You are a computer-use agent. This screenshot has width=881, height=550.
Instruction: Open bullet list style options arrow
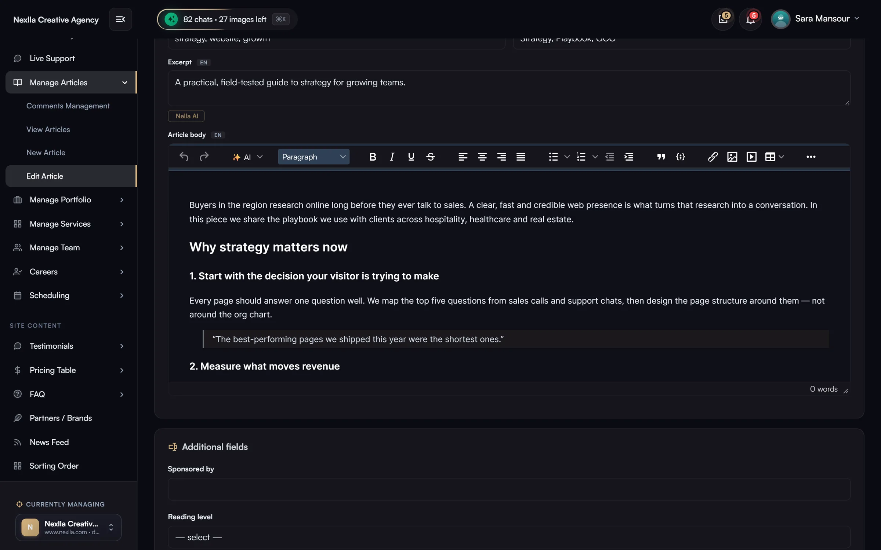click(x=567, y=157)
